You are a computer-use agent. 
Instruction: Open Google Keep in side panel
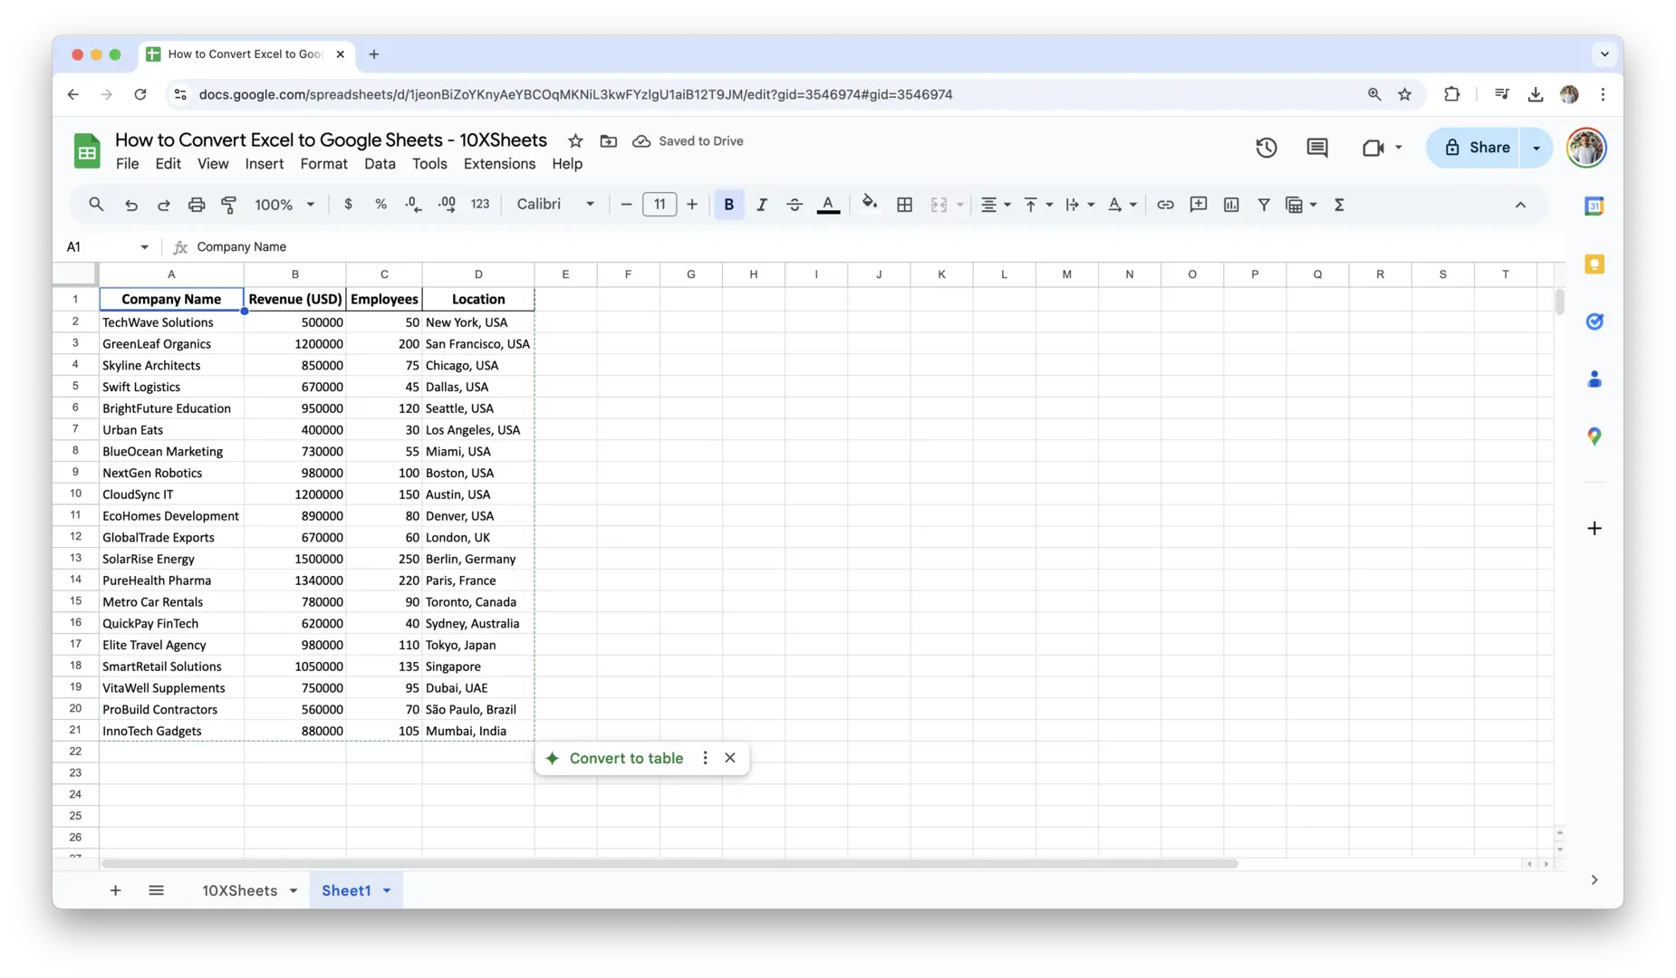[x=1594, y=264]
